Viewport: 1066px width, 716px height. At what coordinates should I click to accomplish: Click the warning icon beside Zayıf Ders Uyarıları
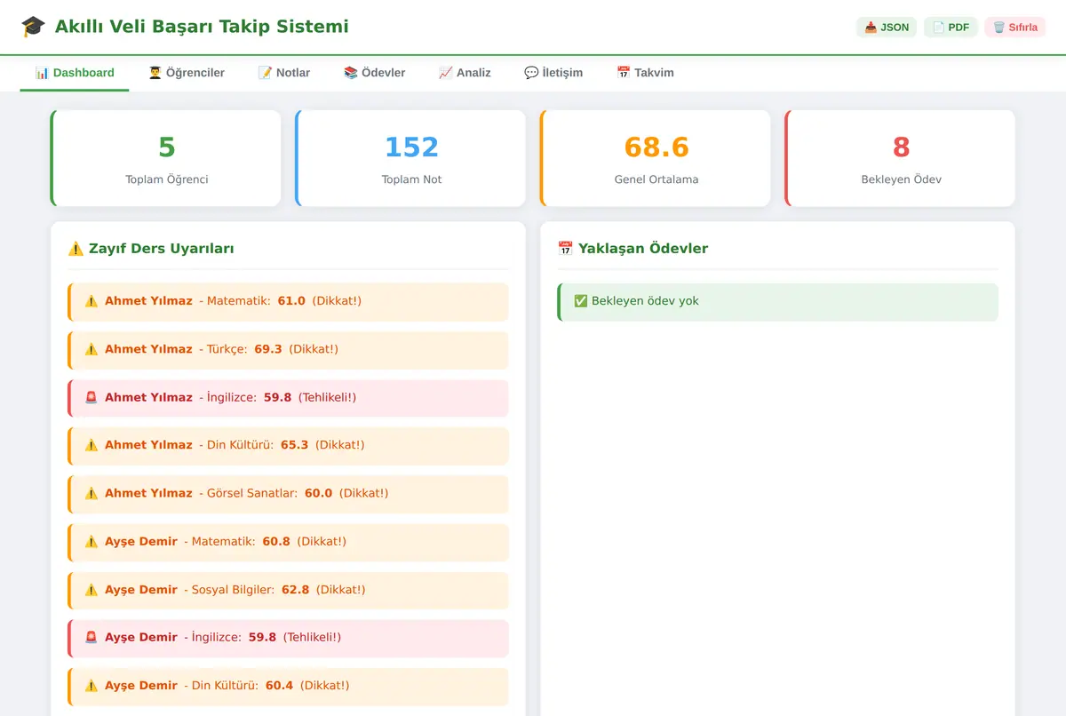tap(76, 249)
